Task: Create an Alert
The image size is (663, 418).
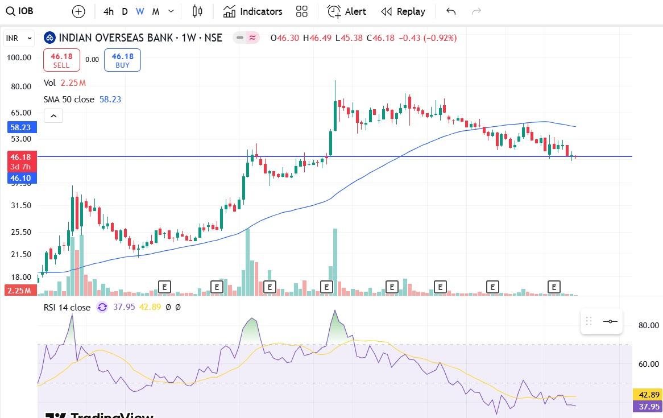Action: click(x=347, y=11)
